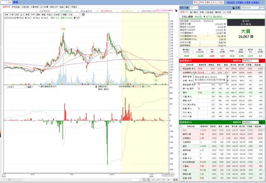This screenshot has height=183, width=266.
Task: Click the help icon beside 74日籌碼集中(%)
Action: (207, 36)
